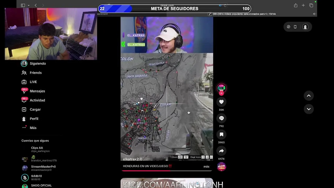Go back to previous page in Safari
This screenshot has height=188, width=334.
click(x=36, y=5)
